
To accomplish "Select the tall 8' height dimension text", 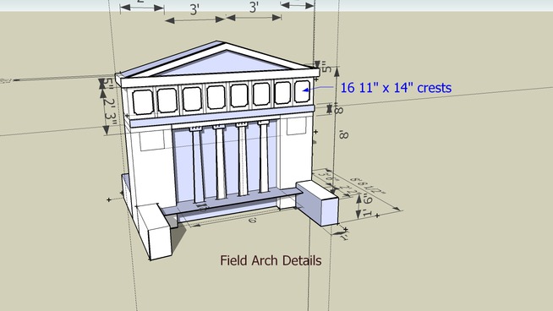I will tap(344, 134).
